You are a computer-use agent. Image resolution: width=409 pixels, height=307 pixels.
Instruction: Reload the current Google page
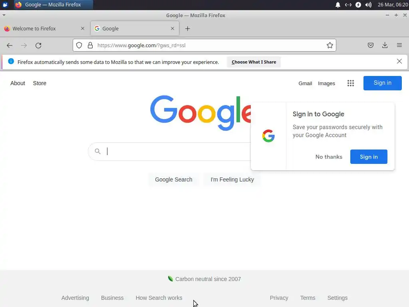point(38,46)
